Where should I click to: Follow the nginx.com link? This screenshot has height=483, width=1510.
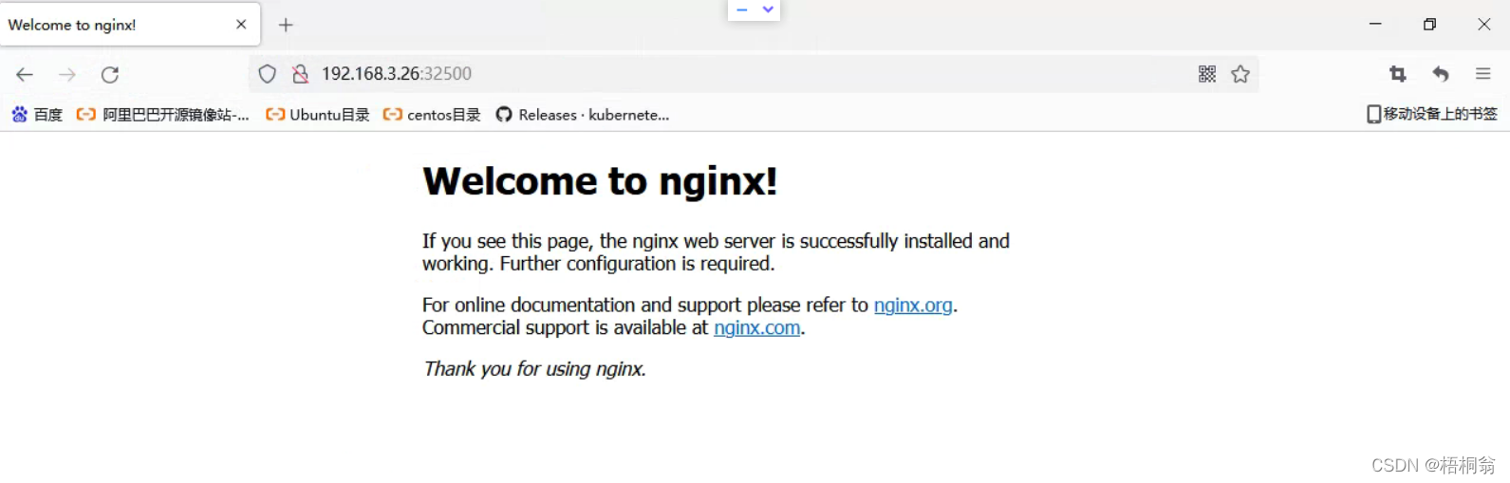pos(757,328)
